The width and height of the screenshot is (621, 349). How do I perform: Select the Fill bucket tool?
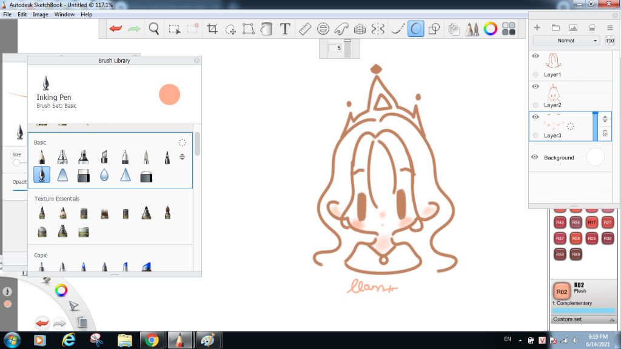(267, 29)
